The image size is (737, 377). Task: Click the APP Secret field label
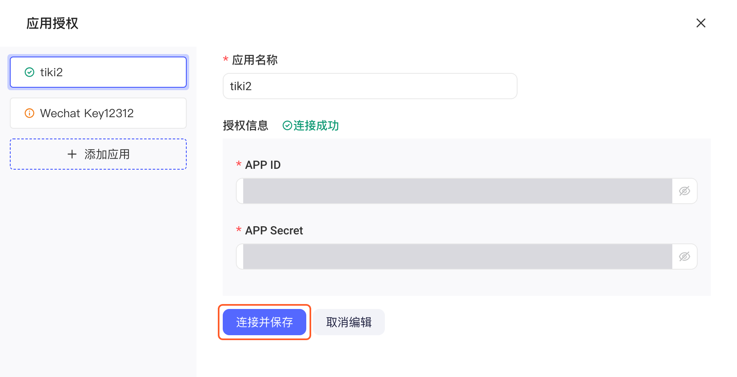[x=274, y=230]
